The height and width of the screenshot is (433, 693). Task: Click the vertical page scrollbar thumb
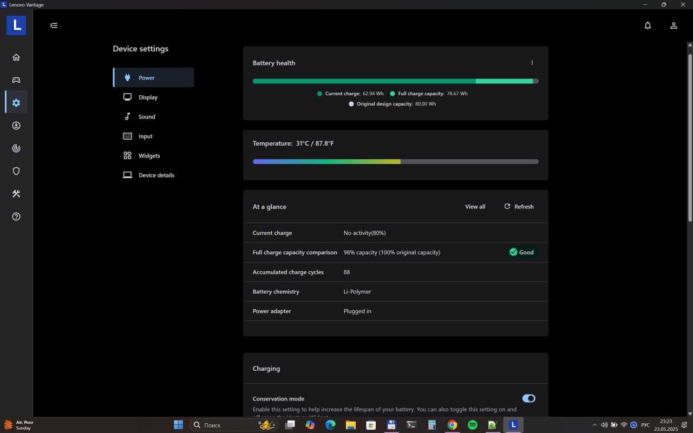690,137
